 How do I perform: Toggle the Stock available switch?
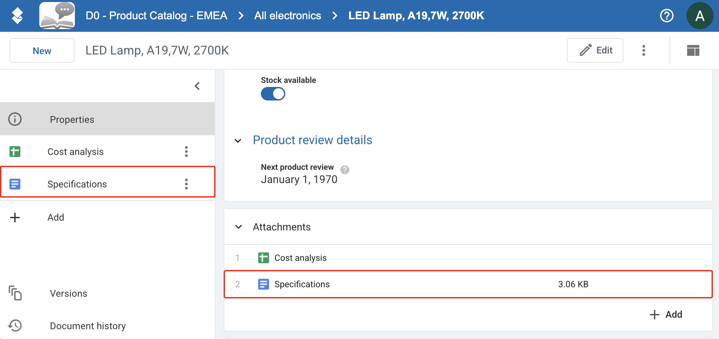click(x=273, y=94)
